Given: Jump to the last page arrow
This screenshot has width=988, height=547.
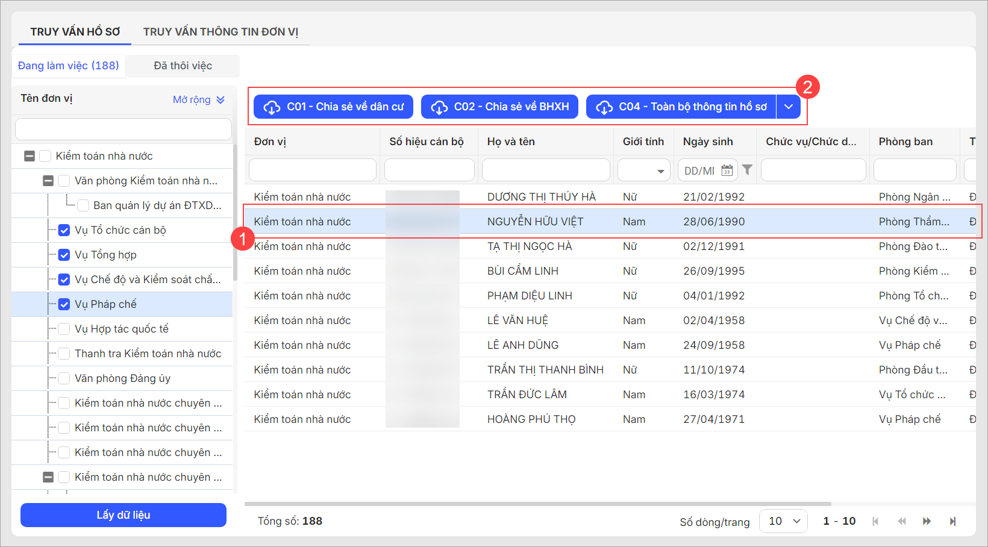Looking at the screenshot, I should tap(952, 521).
